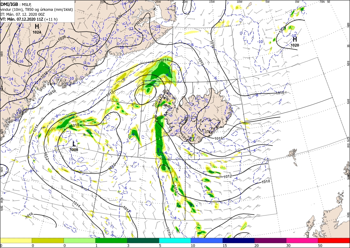Pick the blue legend swatch starting at 10

click(x=207, y=240)
